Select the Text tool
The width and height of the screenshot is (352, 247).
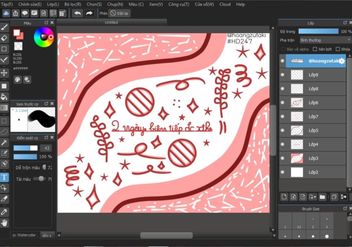point(4,177)
